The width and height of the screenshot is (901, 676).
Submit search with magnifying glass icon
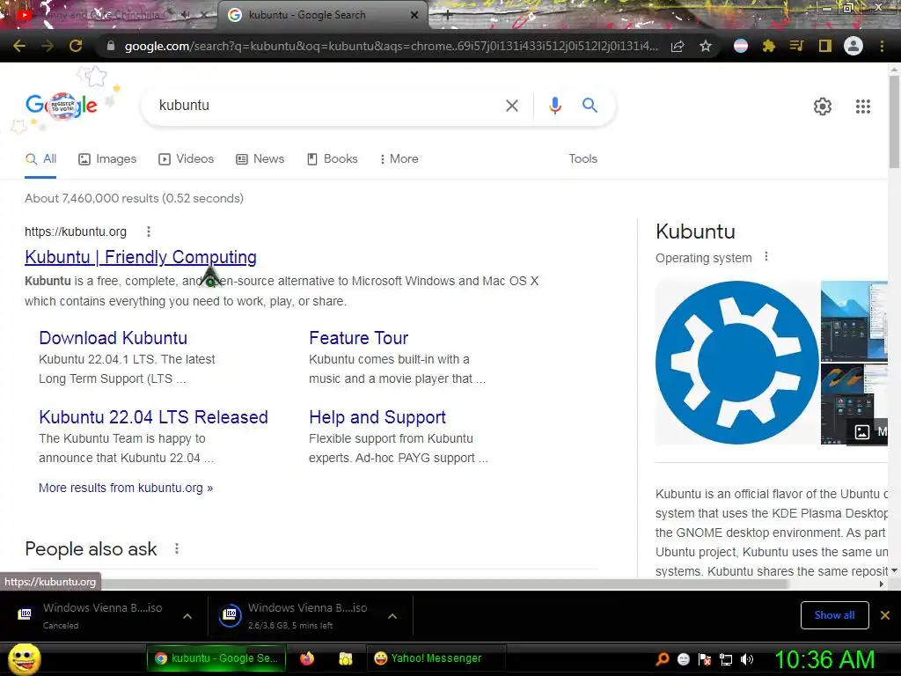coord(590,106)
